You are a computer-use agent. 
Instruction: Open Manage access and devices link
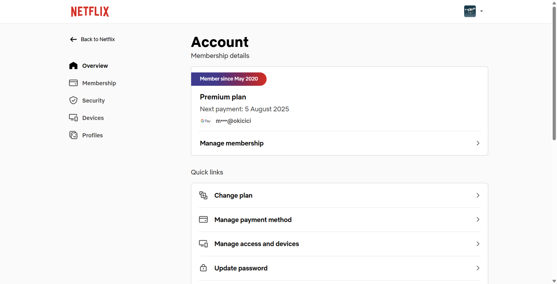pos(257,244)
